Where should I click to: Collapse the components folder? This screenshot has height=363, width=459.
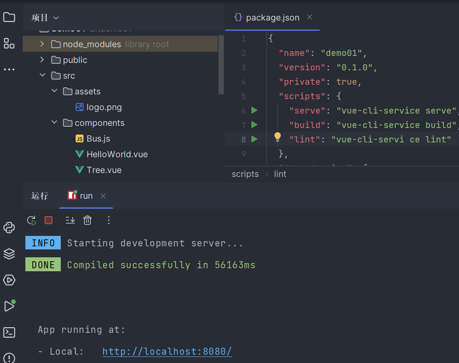(54, 122)
